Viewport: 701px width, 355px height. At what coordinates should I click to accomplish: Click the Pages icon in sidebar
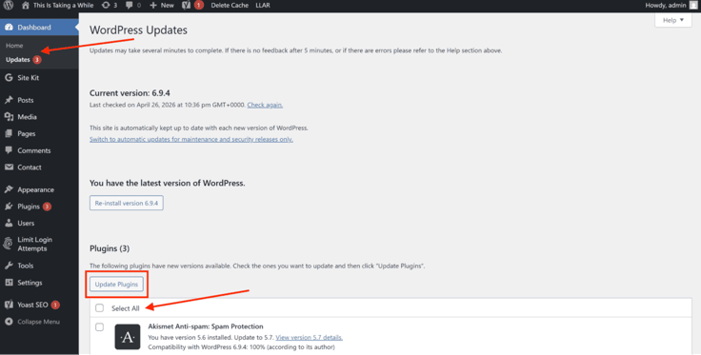pos(9,133)
